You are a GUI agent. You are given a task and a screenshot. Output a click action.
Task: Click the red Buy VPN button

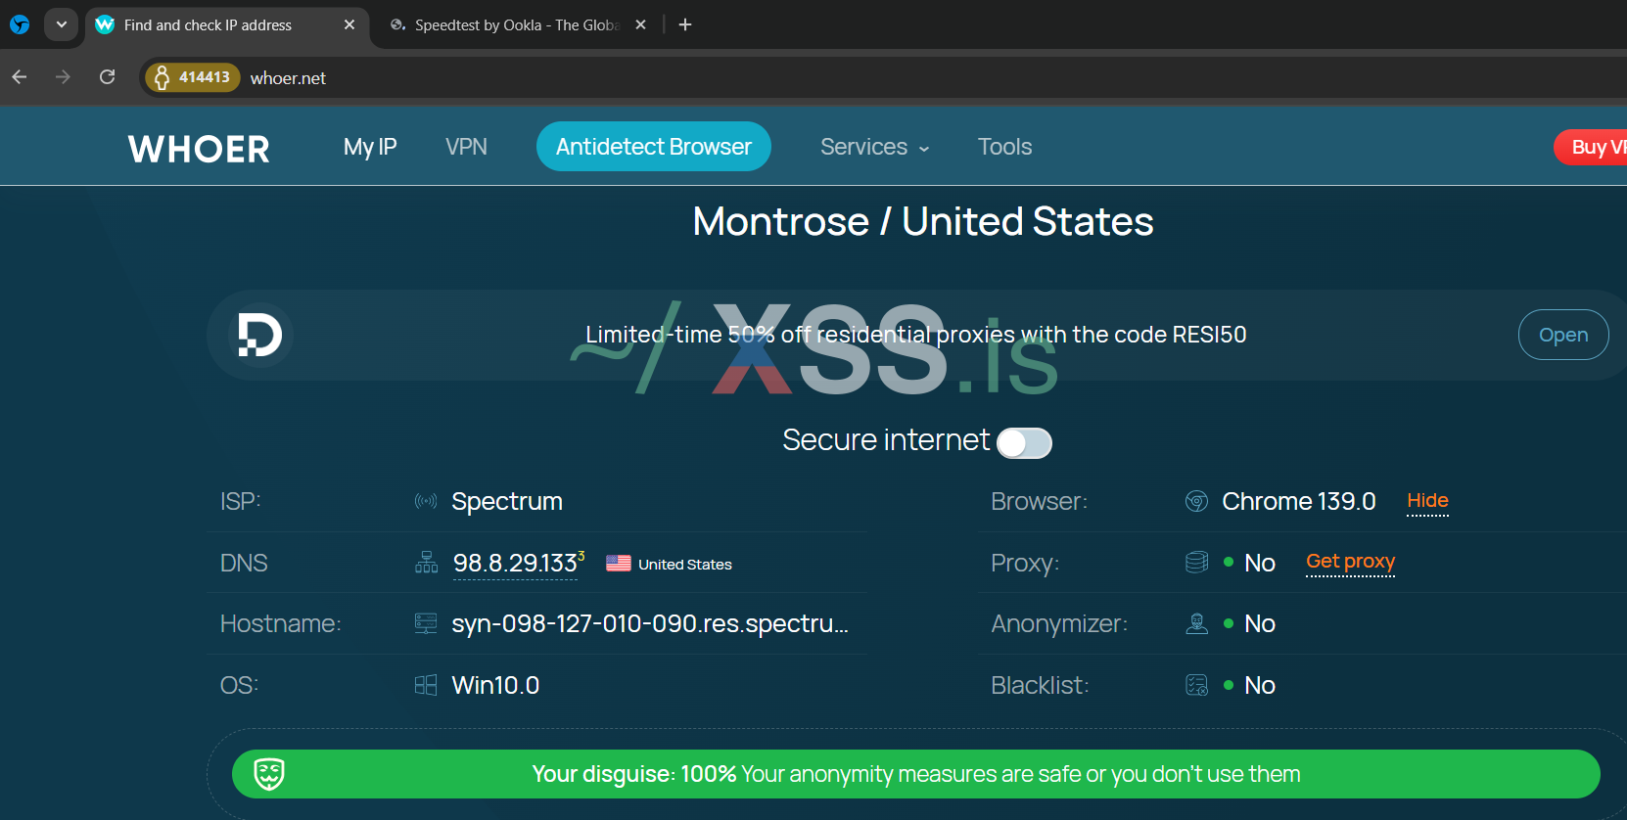[1592, 147]
